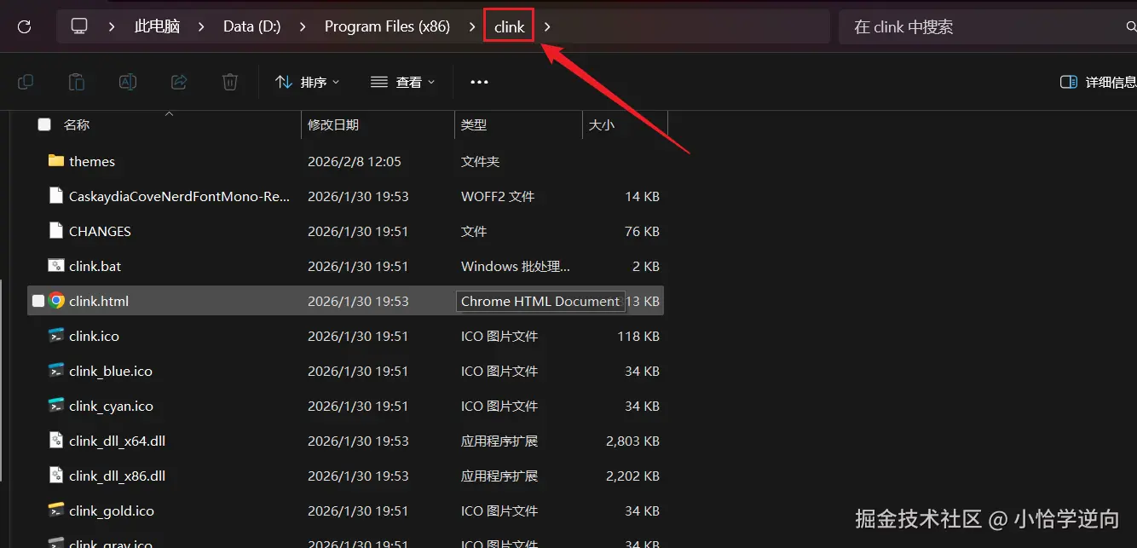Click the 2,803 KB size cell

[x=632, y=441]
